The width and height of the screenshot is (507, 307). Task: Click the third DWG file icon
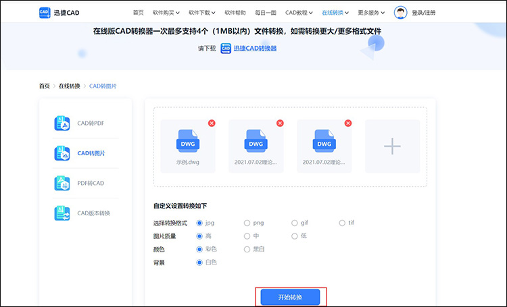click(324, 141)
